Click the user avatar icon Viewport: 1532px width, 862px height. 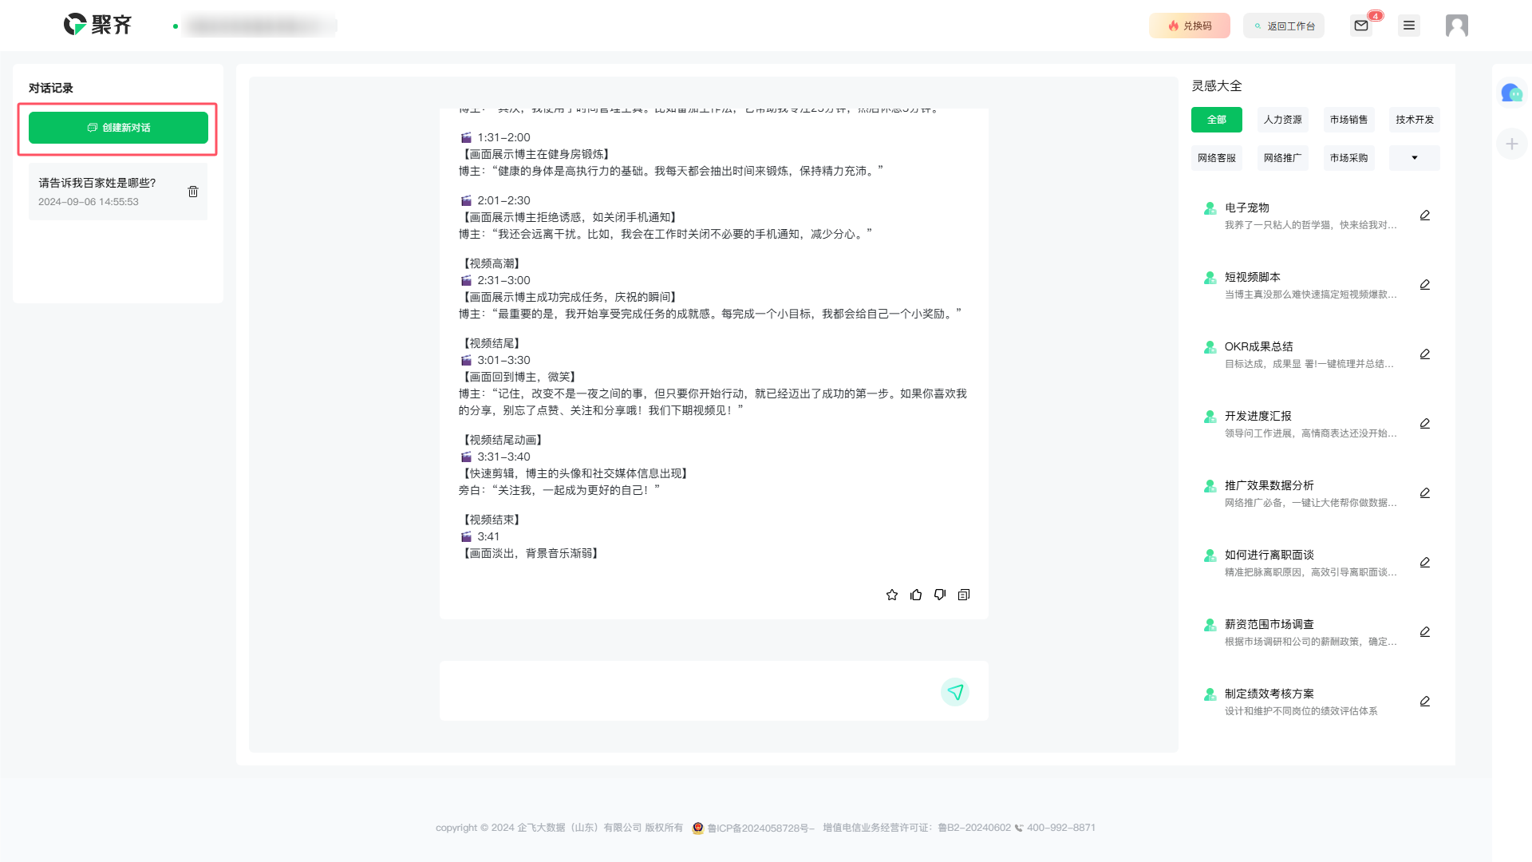point(1457,26)
